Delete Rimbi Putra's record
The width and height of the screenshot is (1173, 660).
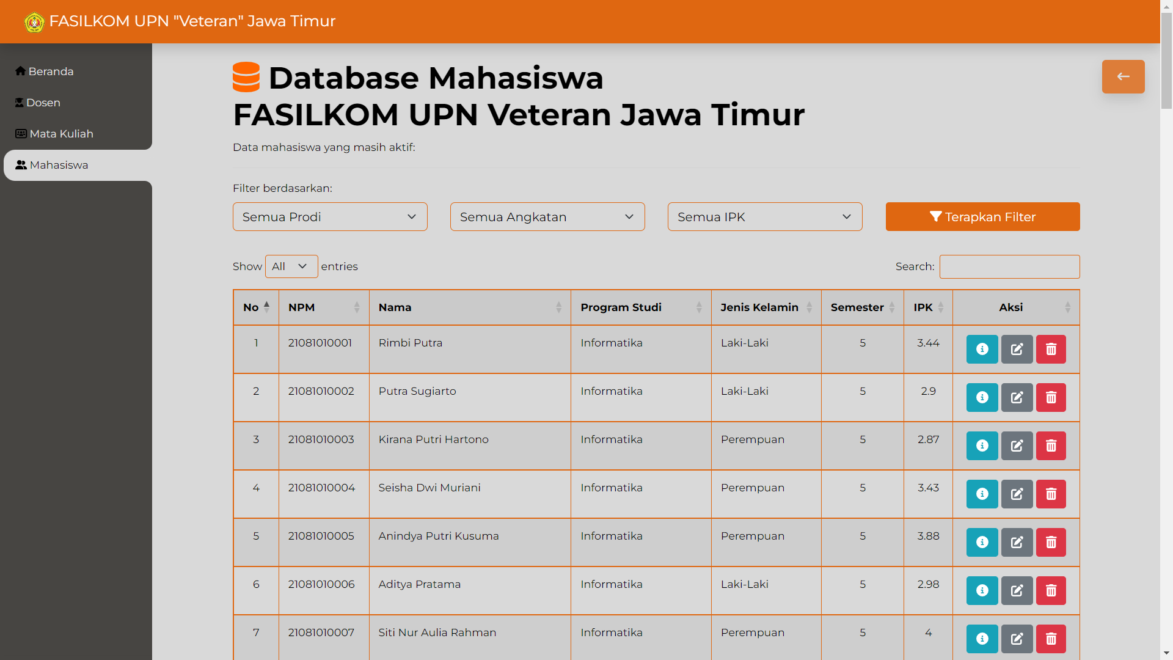(x=1051, y=349)
